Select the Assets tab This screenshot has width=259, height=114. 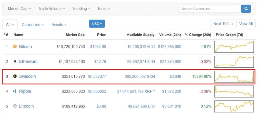[59, 25]
